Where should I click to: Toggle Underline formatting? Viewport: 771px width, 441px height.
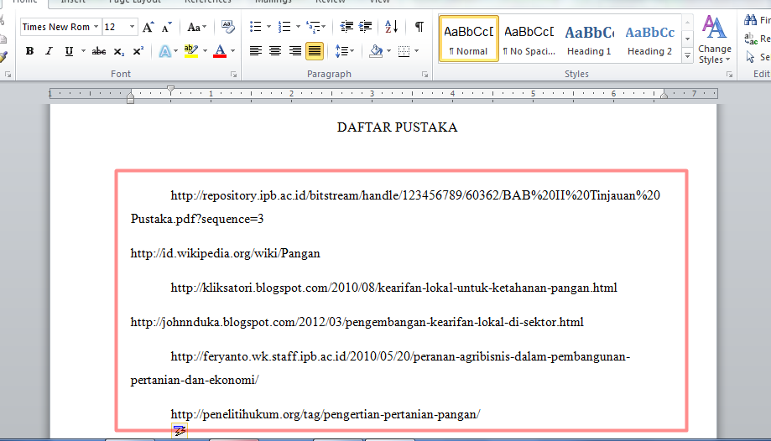[x=69, y=51]
